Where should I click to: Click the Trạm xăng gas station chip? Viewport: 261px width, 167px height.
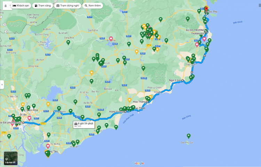tap(42, 6)
